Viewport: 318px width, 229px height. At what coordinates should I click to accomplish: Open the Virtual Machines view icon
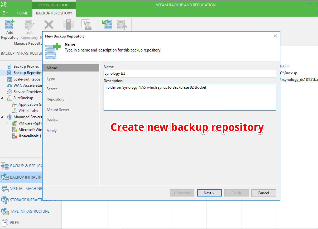5,189
